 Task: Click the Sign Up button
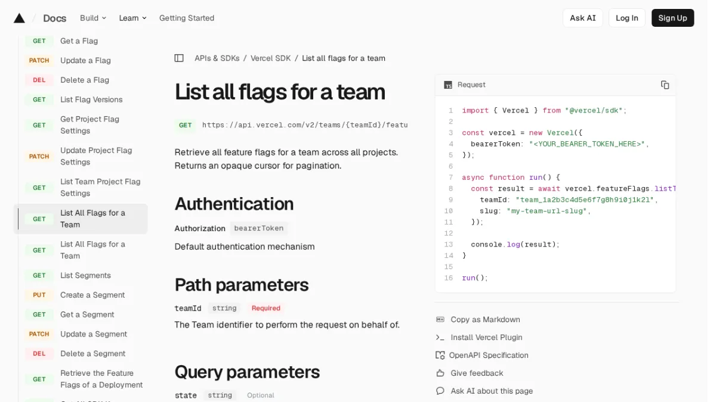coord(672,18)
